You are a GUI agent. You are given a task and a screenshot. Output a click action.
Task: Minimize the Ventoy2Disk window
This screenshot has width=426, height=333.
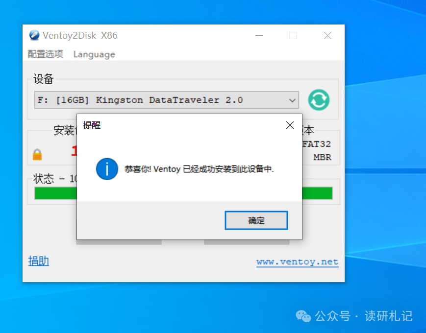click(x=259, y=35)
